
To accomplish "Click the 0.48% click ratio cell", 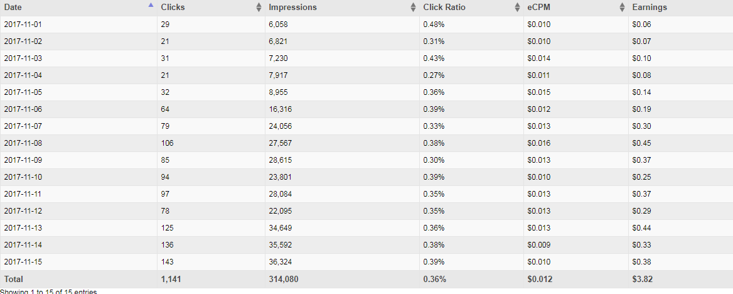I will [x=434, y=24].
